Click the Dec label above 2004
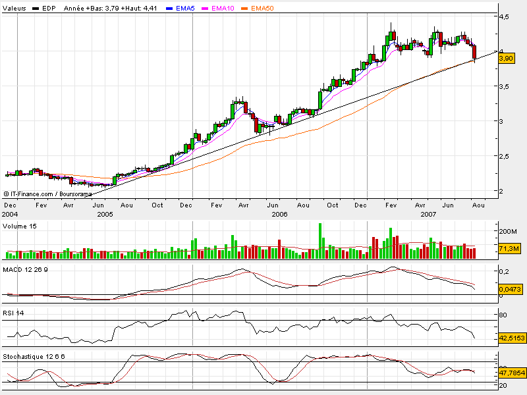This screenshot has height=395, width=527. pos(10,205)
